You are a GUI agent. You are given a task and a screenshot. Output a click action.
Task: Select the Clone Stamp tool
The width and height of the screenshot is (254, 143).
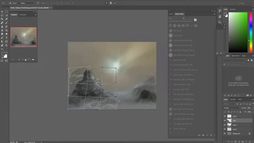pos(2,27)
